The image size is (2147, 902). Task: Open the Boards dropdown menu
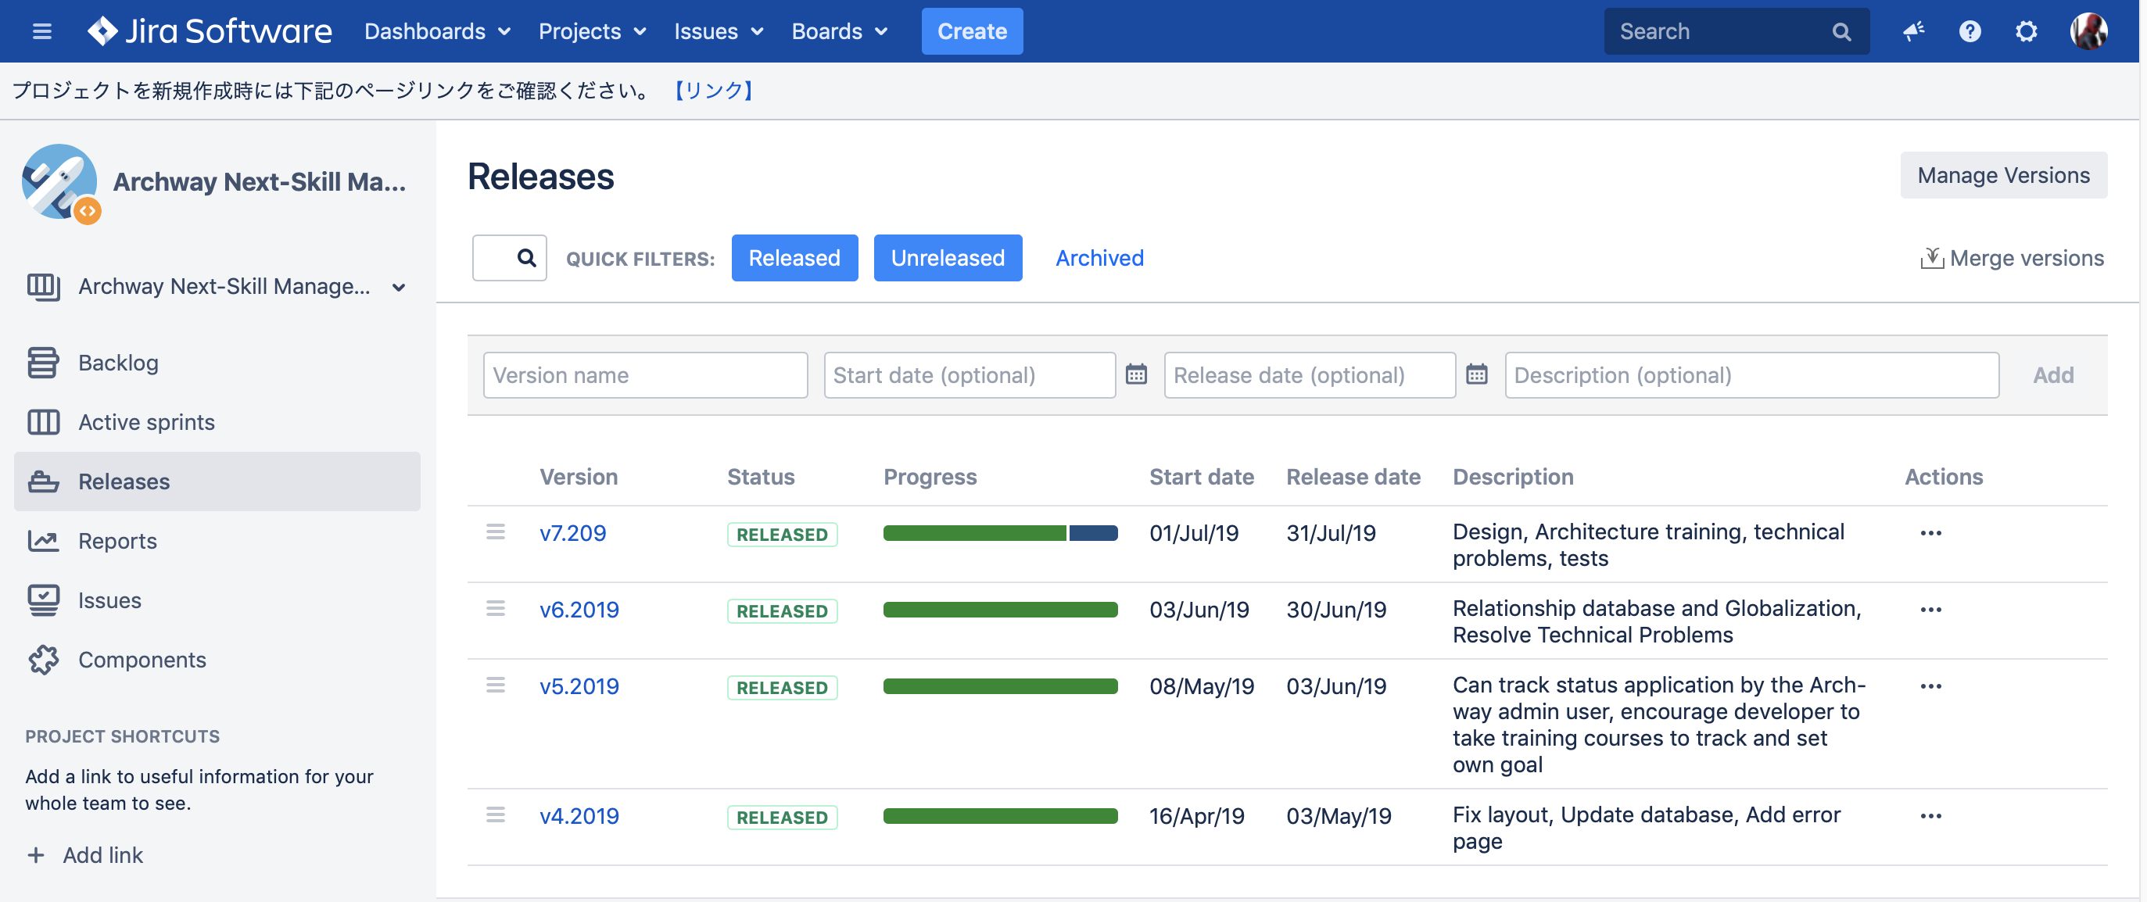[838, 31]
